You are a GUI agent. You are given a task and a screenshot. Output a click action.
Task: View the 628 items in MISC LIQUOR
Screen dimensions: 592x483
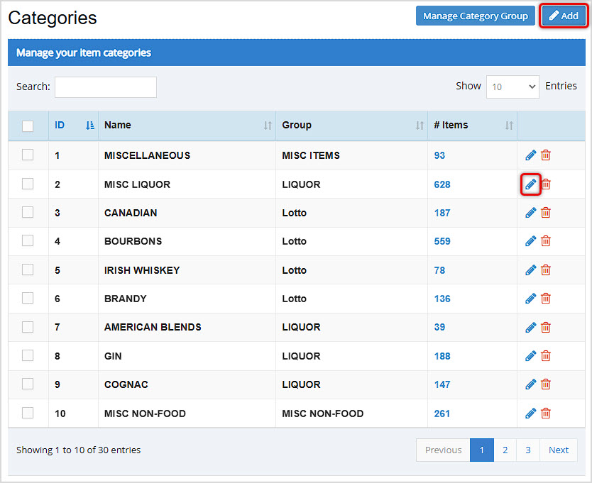pos(442,184)
